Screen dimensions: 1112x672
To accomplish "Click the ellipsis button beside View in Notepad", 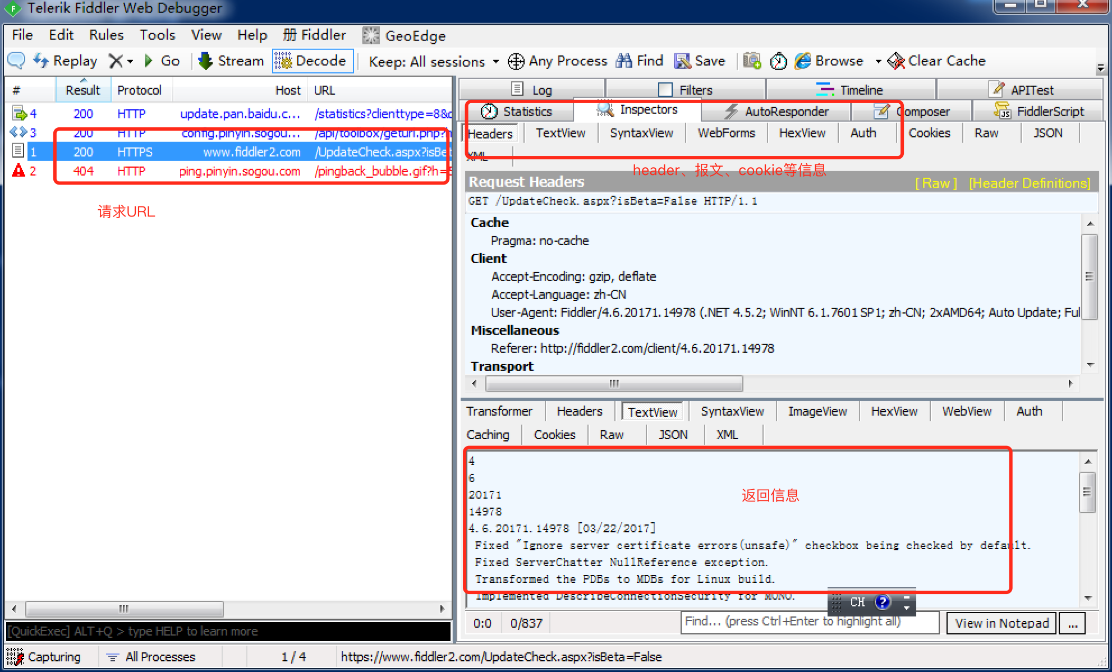I will [1072, 623].
